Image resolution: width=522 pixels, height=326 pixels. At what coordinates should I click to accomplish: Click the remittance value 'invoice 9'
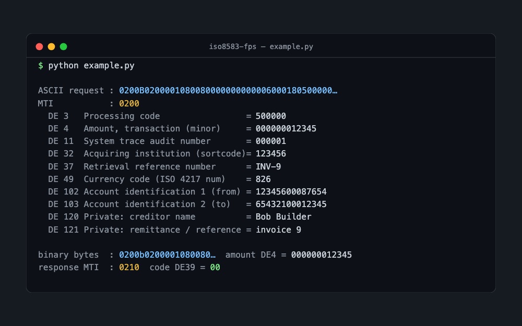[x=278, y=230]
